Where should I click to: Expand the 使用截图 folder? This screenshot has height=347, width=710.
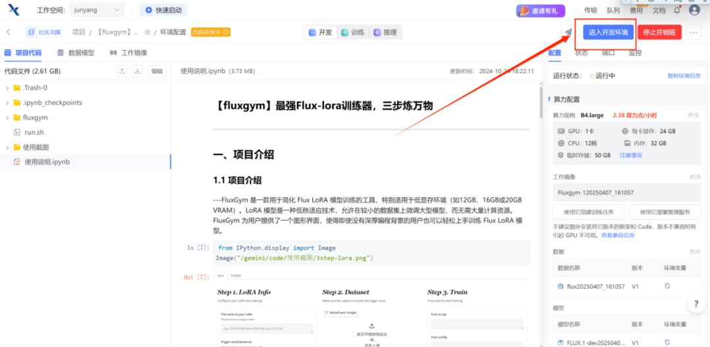[x=7, y=147]
